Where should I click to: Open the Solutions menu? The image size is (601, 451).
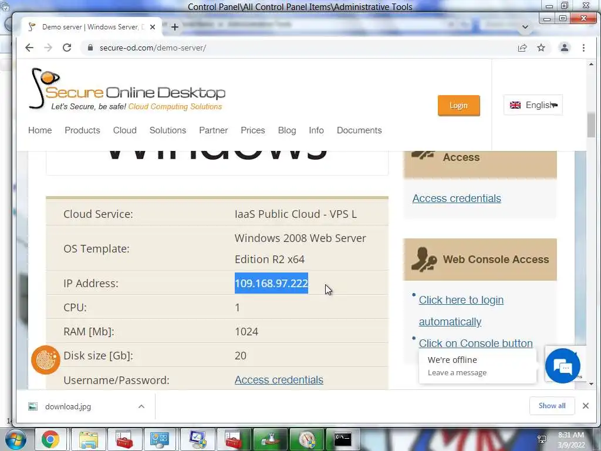(x=168, y=130)
